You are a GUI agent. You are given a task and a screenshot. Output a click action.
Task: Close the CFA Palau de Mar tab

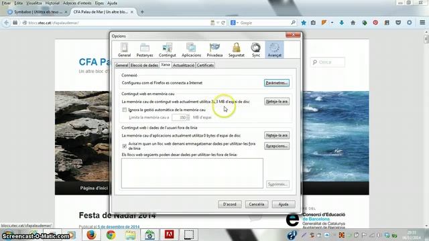[132, 12]
